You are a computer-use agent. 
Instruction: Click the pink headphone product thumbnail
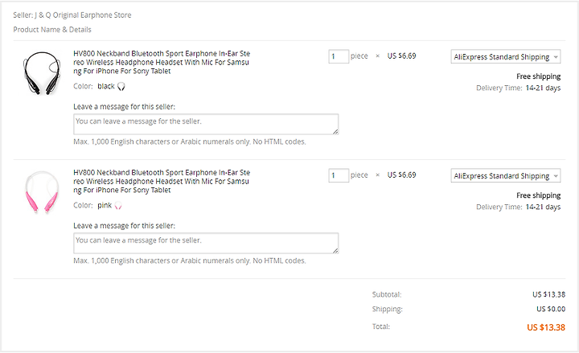[41, 191]
